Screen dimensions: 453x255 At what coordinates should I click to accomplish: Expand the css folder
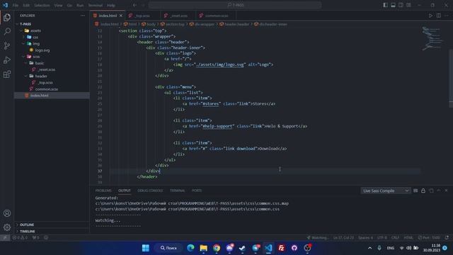(52, 37)
